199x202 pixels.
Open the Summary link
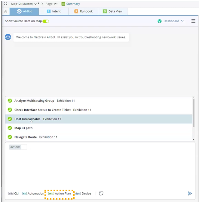point(73,4)
